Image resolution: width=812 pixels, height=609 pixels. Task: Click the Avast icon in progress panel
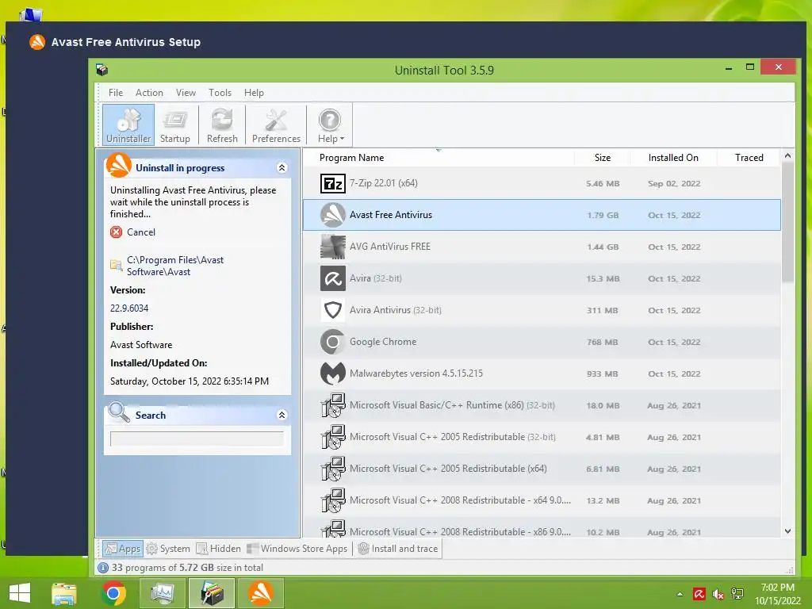[119, 165]
